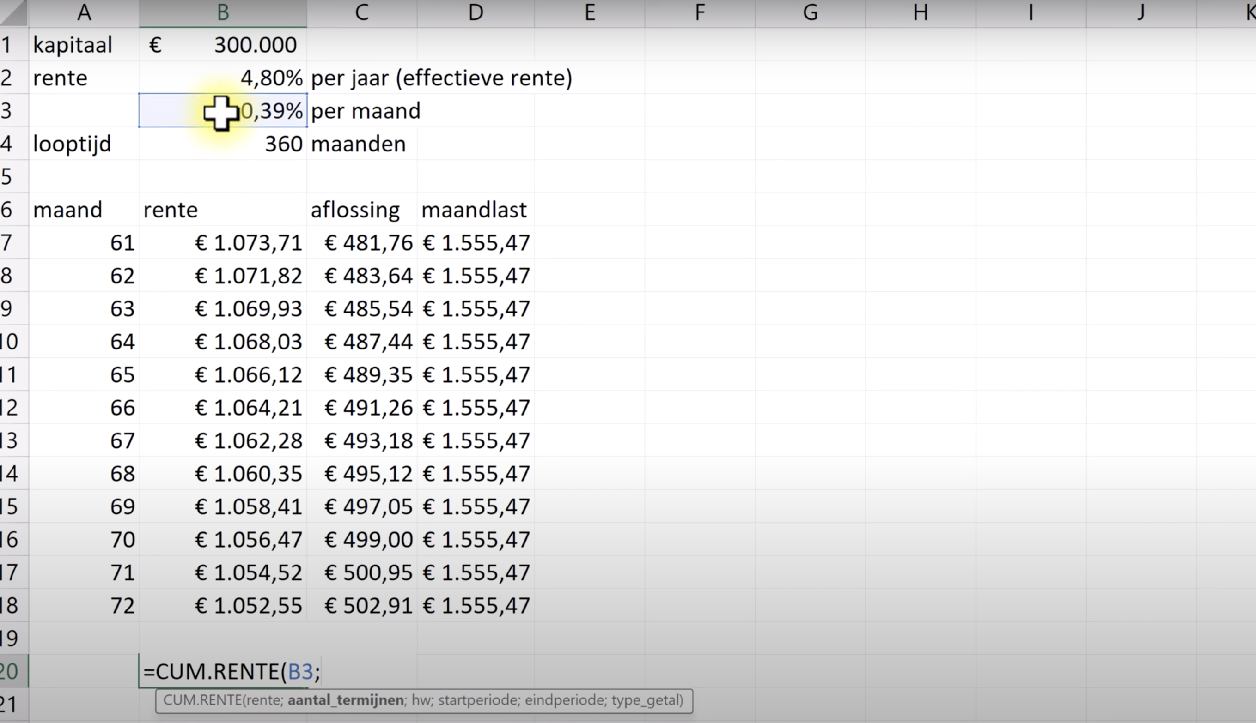Click month cell 67
The width and height of the screenshot is (1256, 723).
click(x=84, y=440)
